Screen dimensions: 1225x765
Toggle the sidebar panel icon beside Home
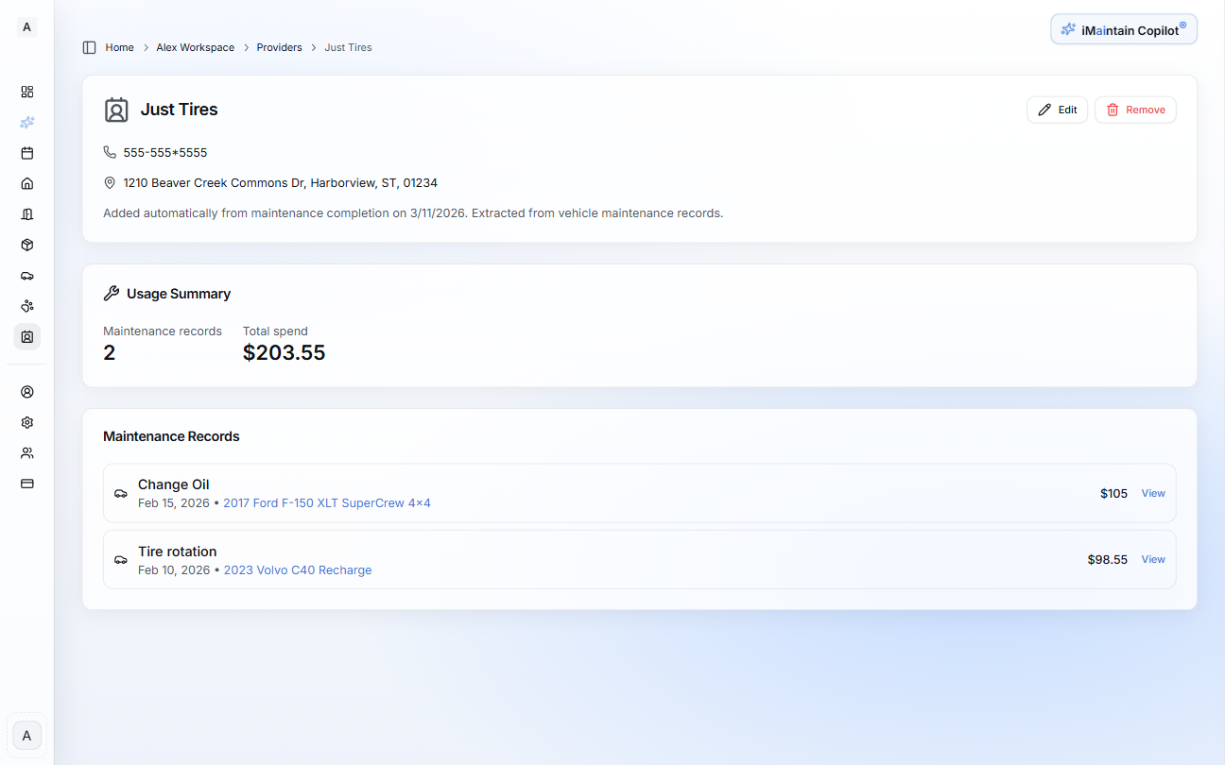[x=90, y=47]
